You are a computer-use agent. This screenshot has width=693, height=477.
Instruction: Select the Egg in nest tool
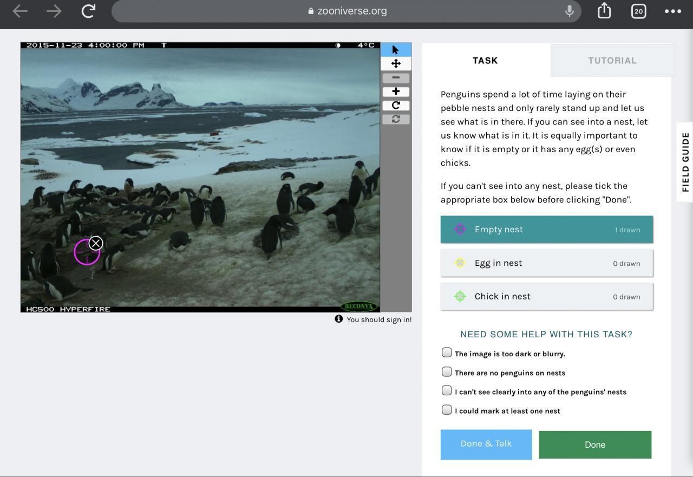point(547,263)
